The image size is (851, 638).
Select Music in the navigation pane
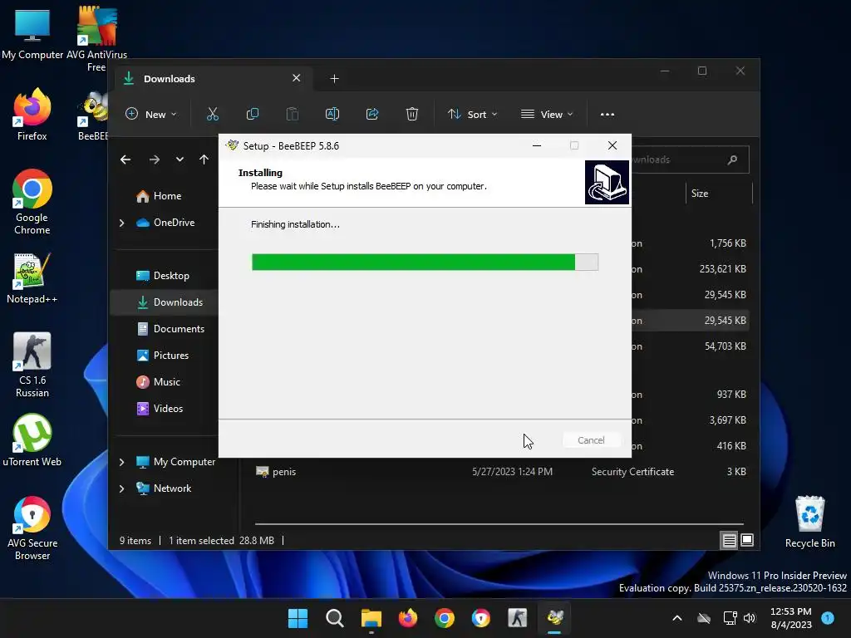pos(158,382)
